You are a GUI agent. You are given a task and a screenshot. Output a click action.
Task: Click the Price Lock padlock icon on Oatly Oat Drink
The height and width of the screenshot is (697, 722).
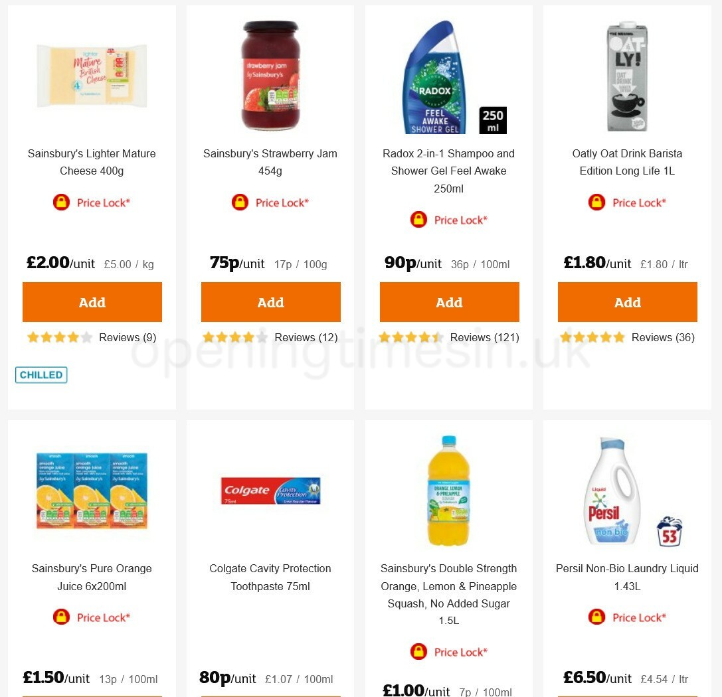tap(597, 202)
